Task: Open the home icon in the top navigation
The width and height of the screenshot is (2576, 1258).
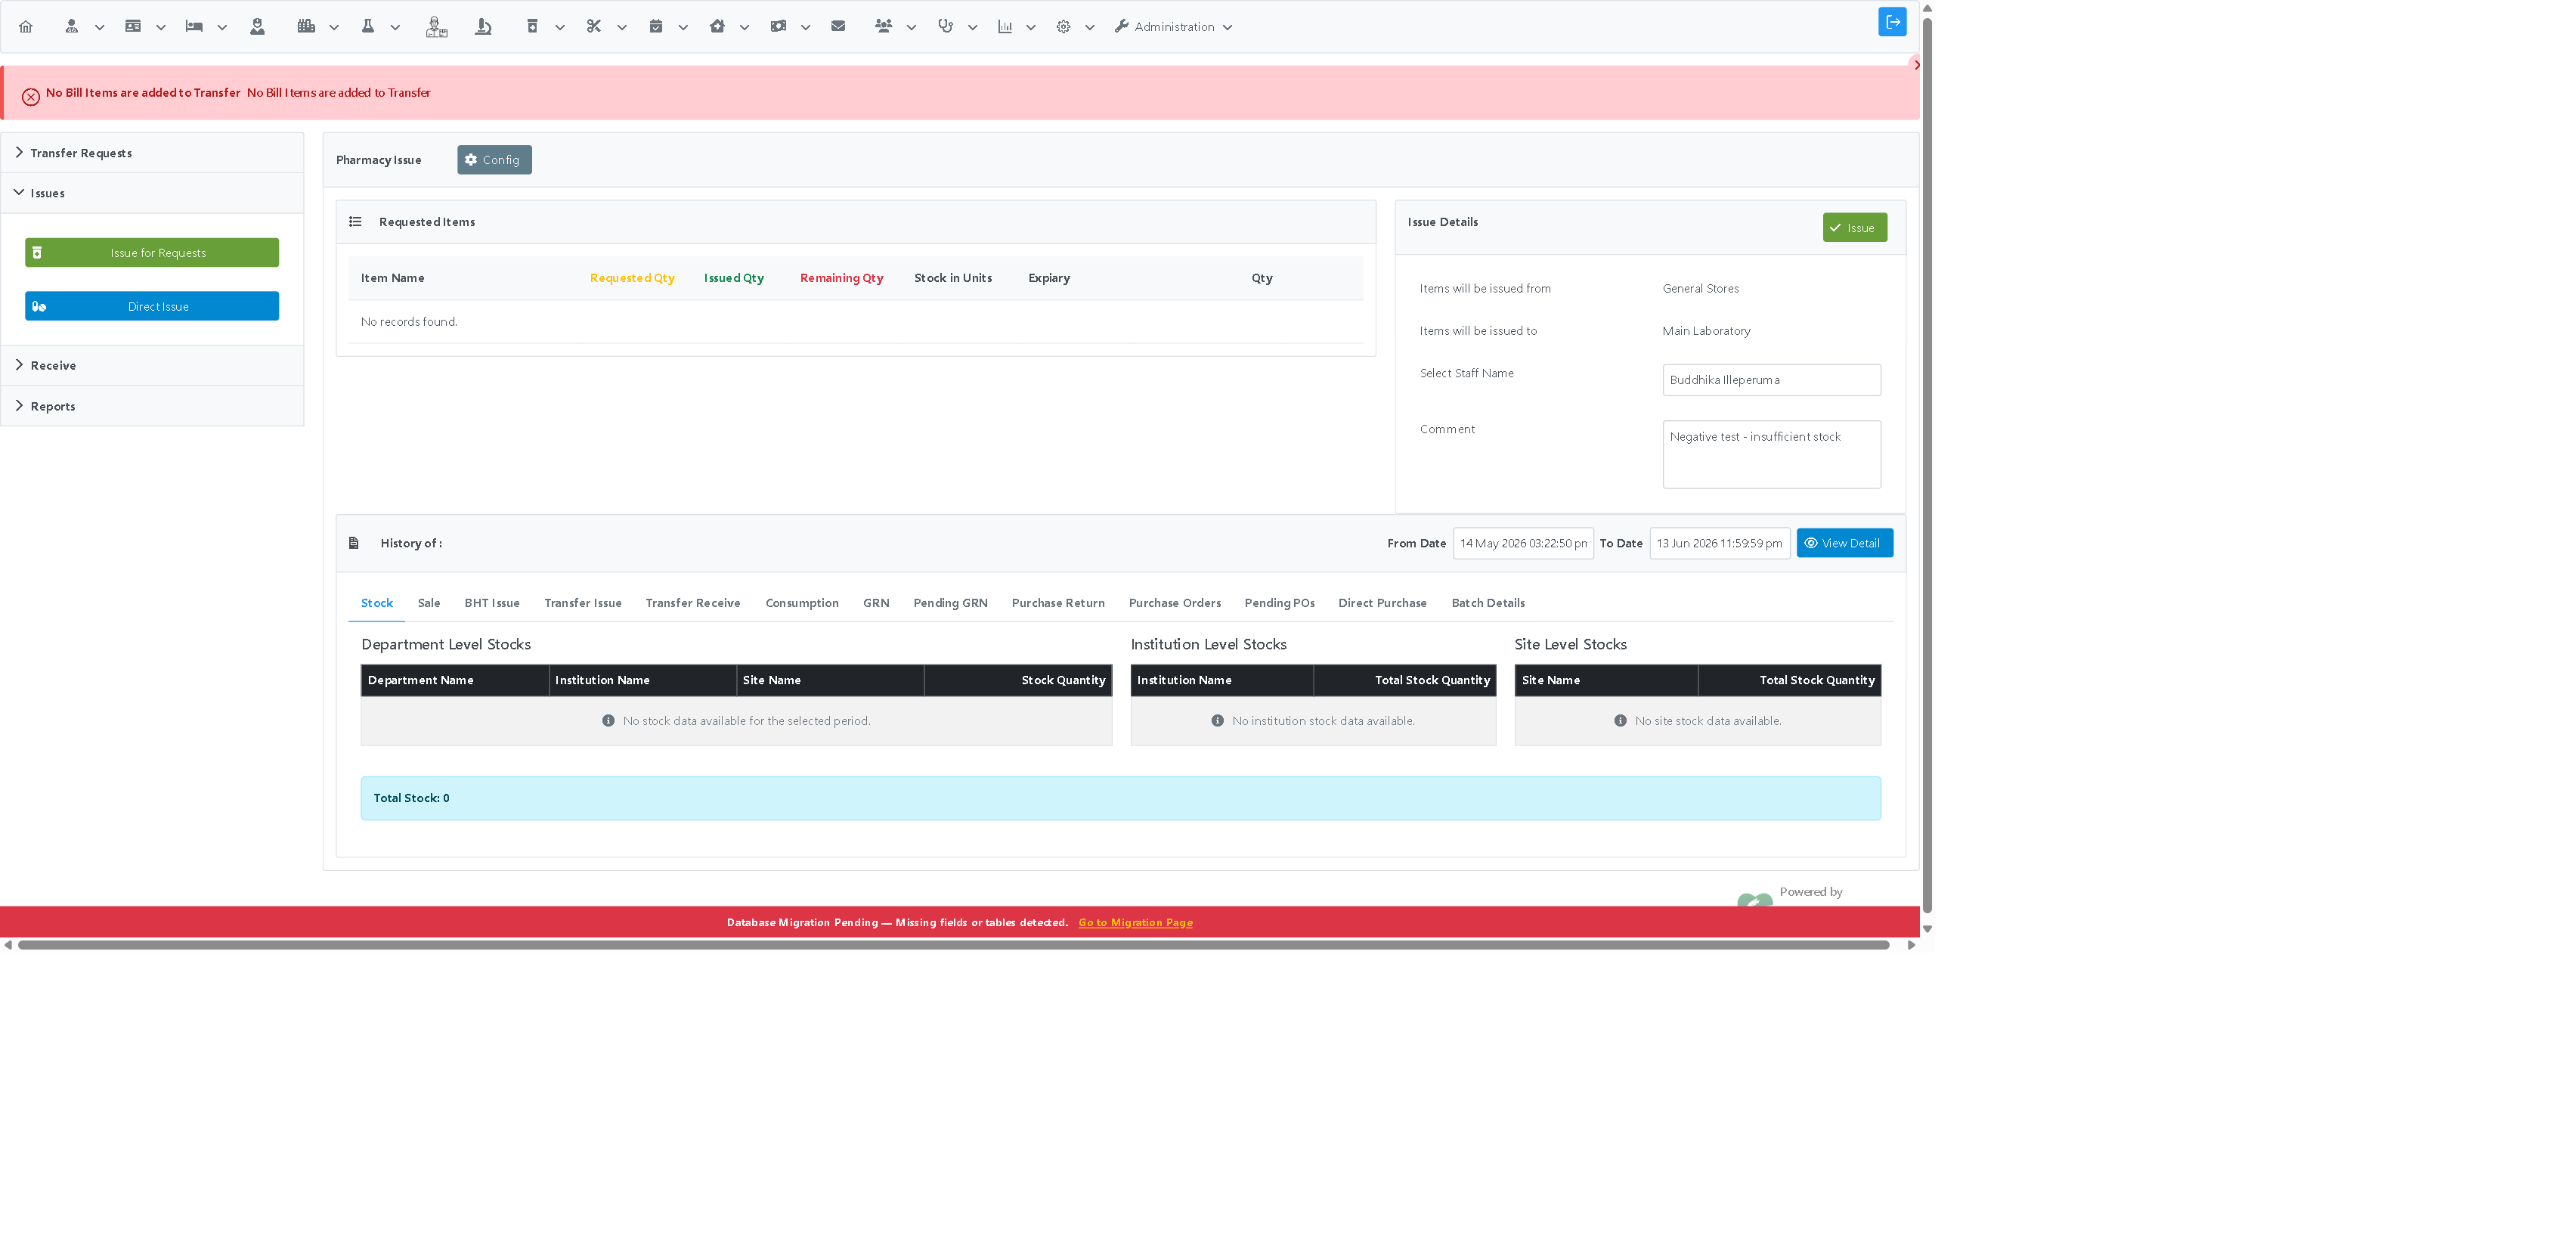Action: click(x=26, y=27)
